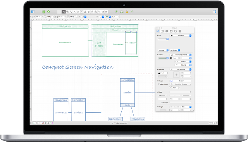Click the New Layer green diamond icon

(x=48, y=12)
